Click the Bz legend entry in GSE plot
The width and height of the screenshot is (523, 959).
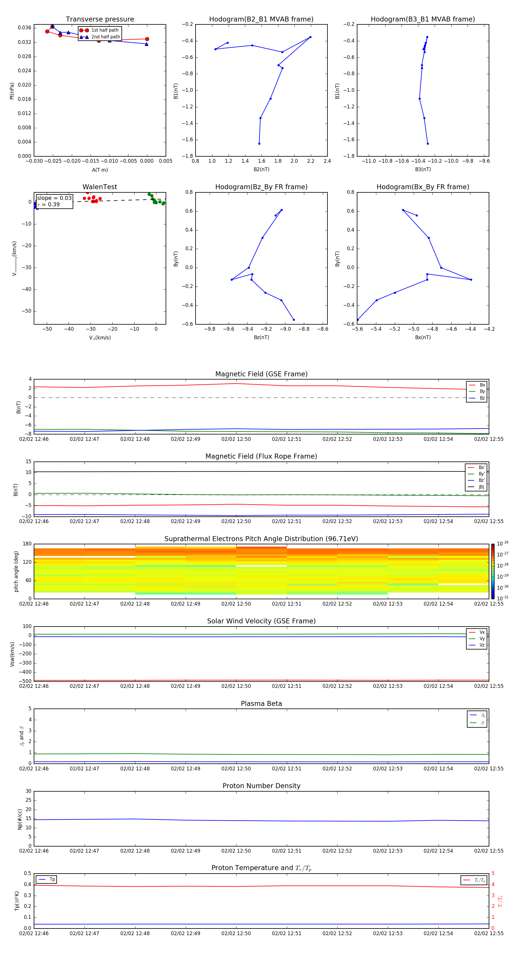click(477, 398)
